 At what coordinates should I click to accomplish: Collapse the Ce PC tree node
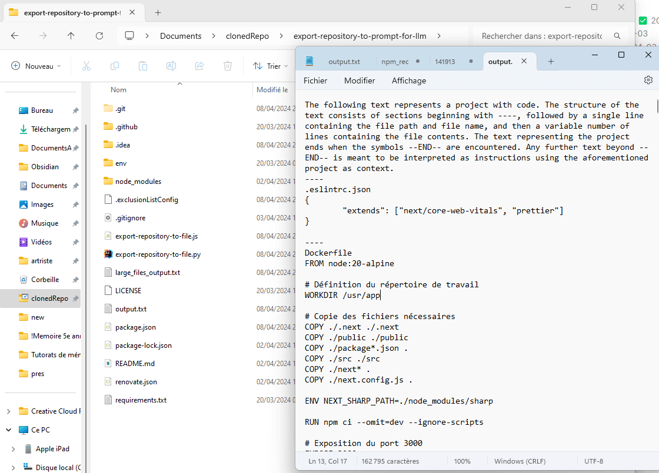tap(9, 430)
